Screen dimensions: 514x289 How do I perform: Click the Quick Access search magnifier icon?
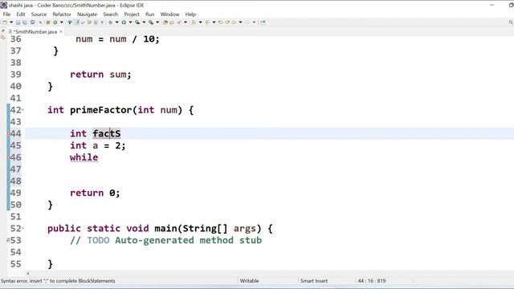[511, 22]
